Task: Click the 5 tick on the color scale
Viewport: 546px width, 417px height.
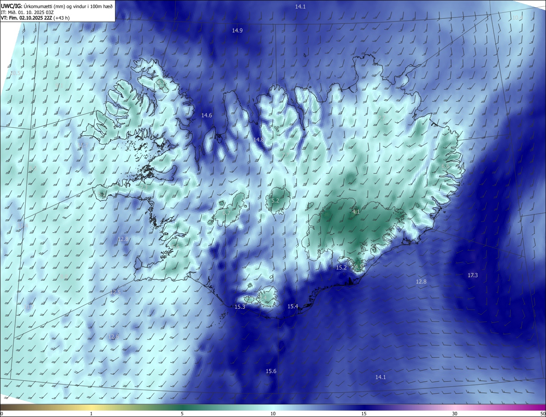Action: pyautogui.click(x=182, y=414)
